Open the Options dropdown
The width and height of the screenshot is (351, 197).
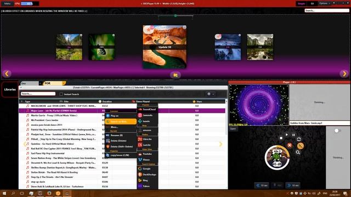click(x=325, y=3)
